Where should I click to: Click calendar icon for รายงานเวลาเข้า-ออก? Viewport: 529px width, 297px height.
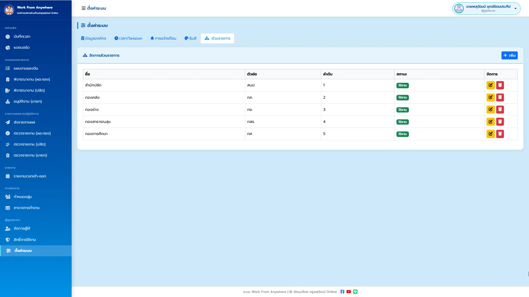8,176
